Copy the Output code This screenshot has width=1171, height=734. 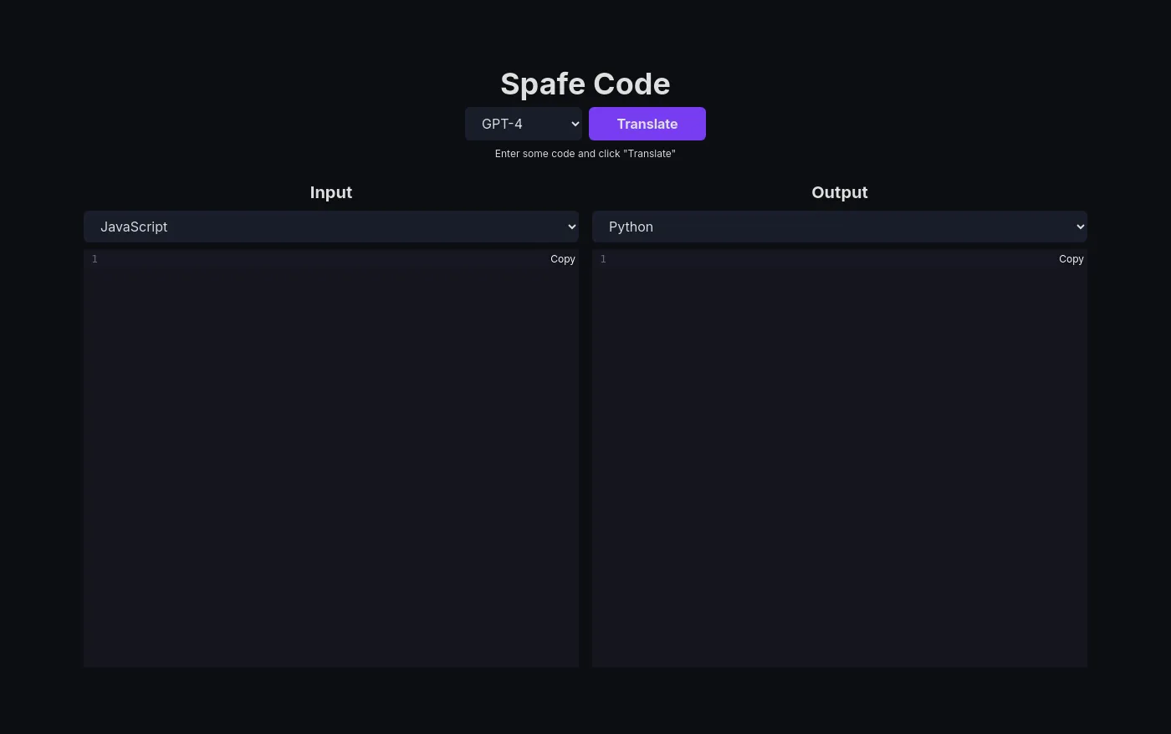pyautogui.click(x=1071, y=259)
